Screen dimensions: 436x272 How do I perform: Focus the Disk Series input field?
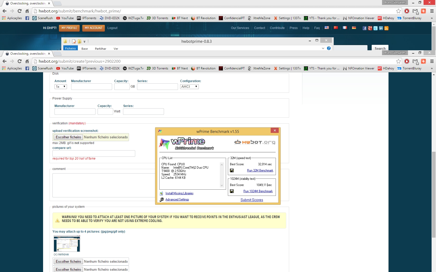point(158,87)
